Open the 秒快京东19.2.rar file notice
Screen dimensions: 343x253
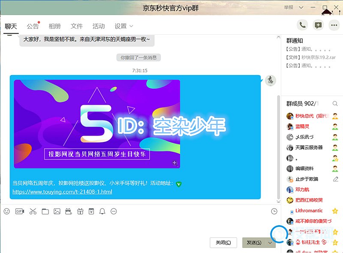click(x=310, y=57)
